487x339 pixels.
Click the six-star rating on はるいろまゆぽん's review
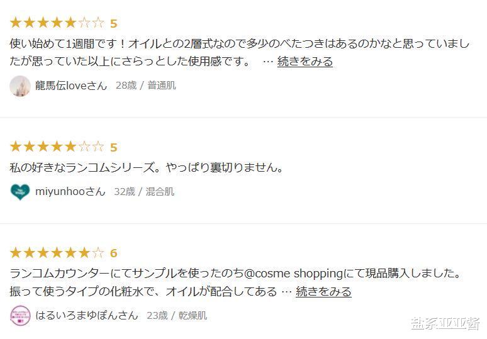[x=57, y=253]
